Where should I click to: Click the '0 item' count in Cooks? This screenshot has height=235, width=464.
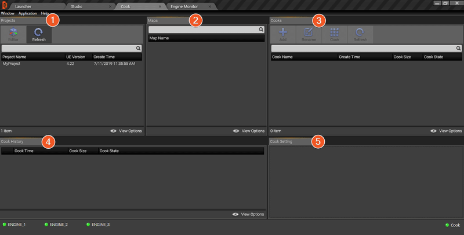[x=276, y=131]
